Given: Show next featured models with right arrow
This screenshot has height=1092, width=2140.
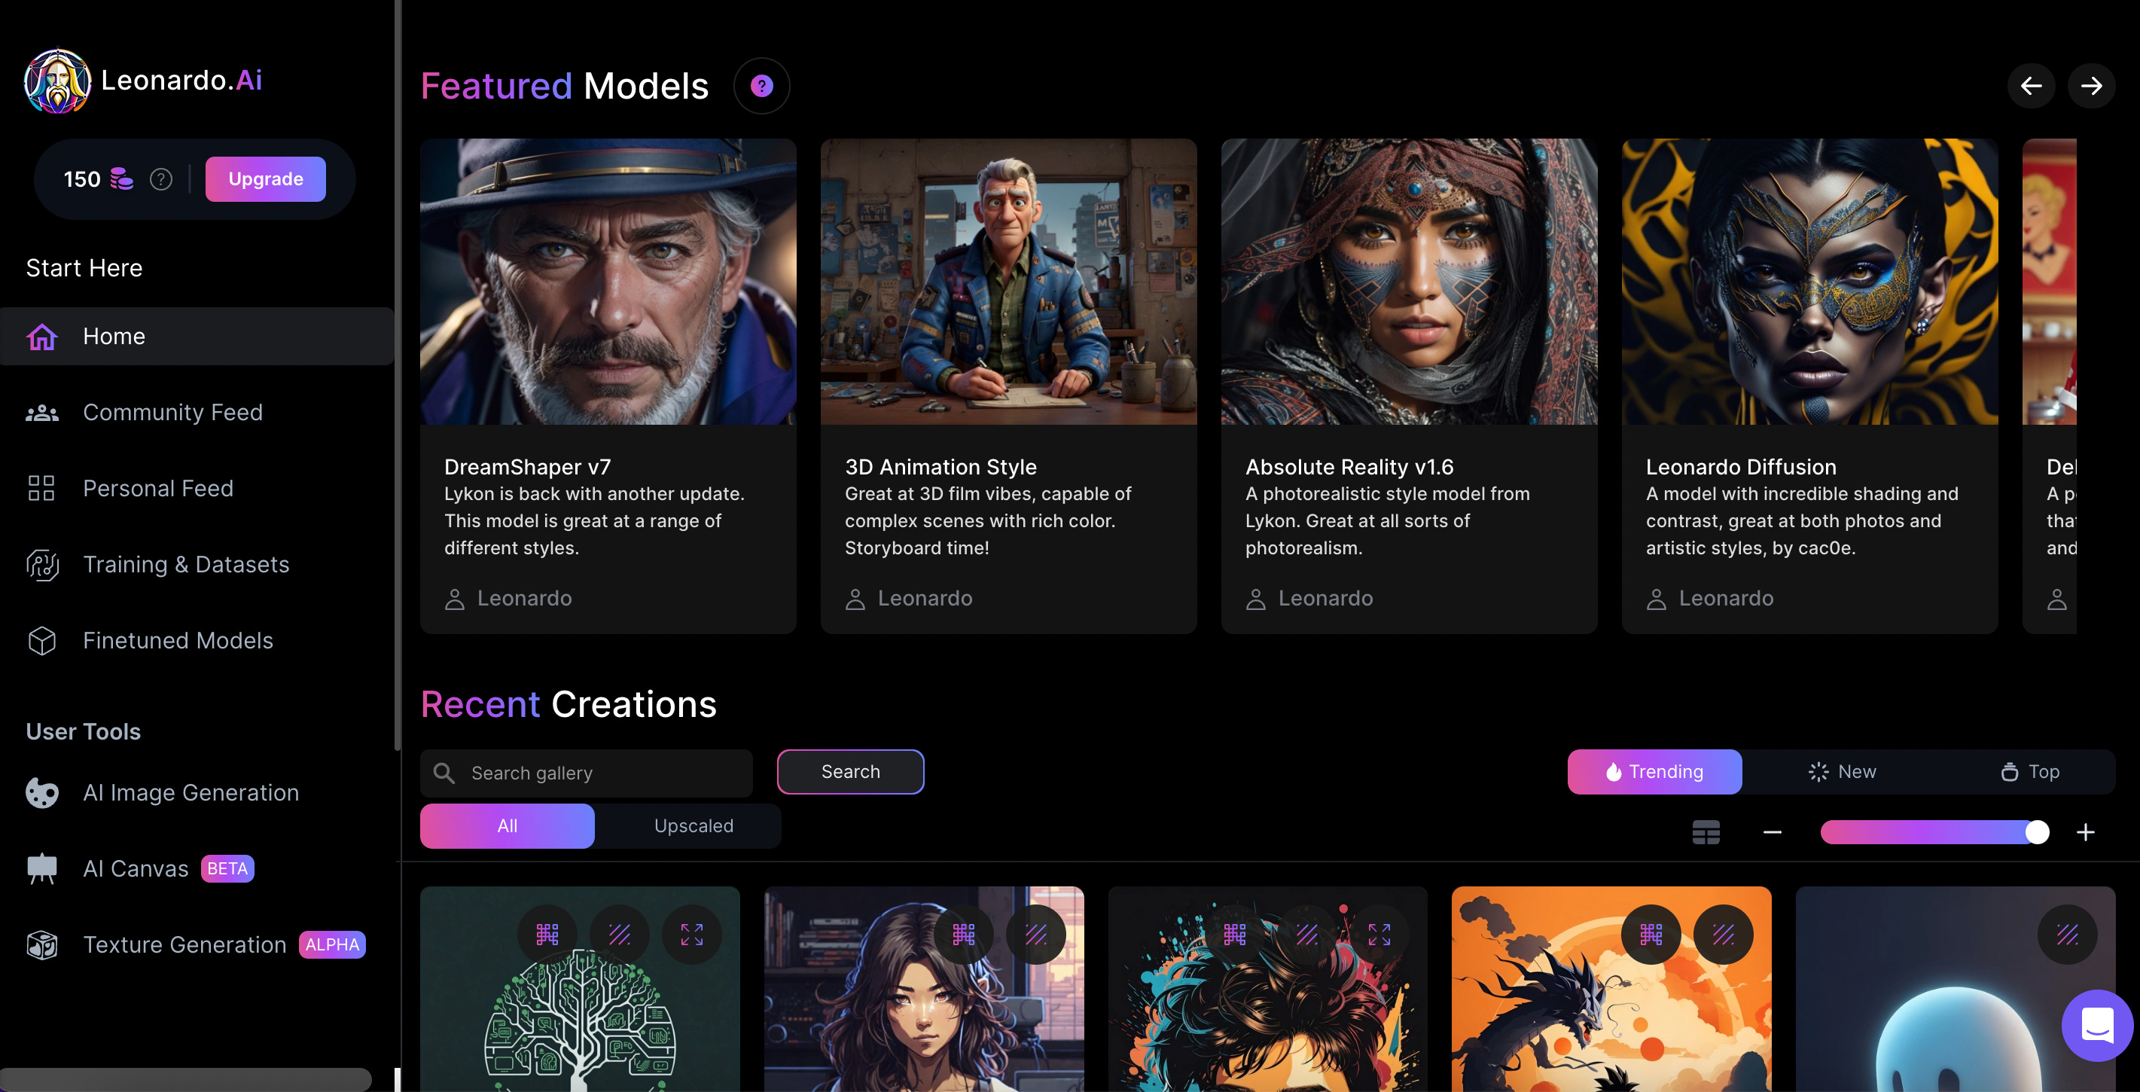Looking at the screenshot, I should (x=2091, y=86).
